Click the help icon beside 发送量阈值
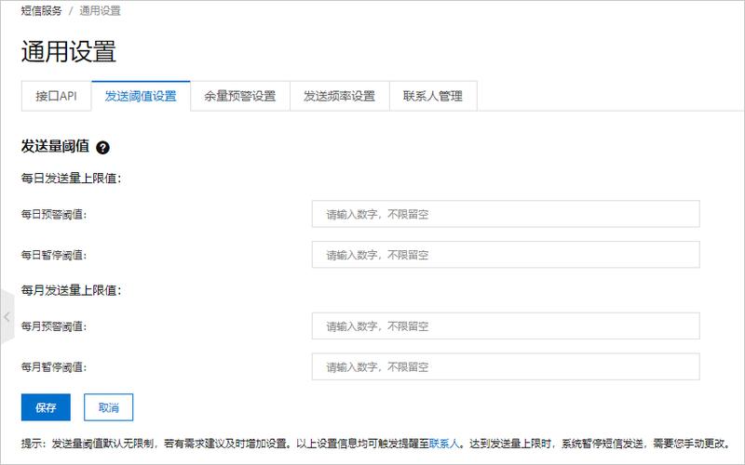 (x=102, y=148)
